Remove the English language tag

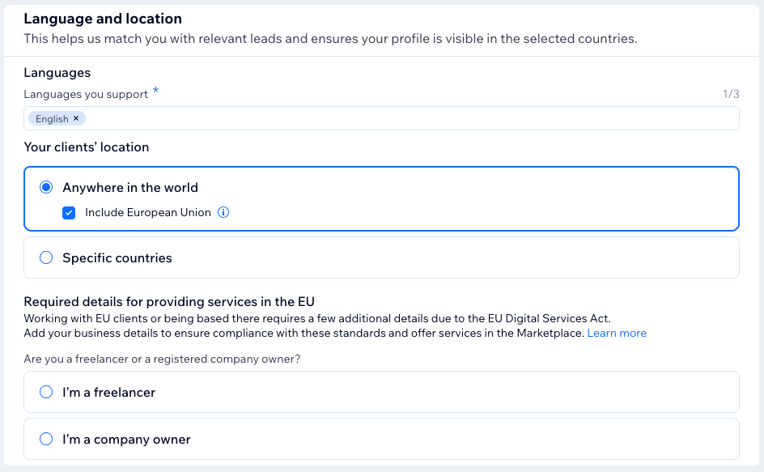tap(76, 118)
